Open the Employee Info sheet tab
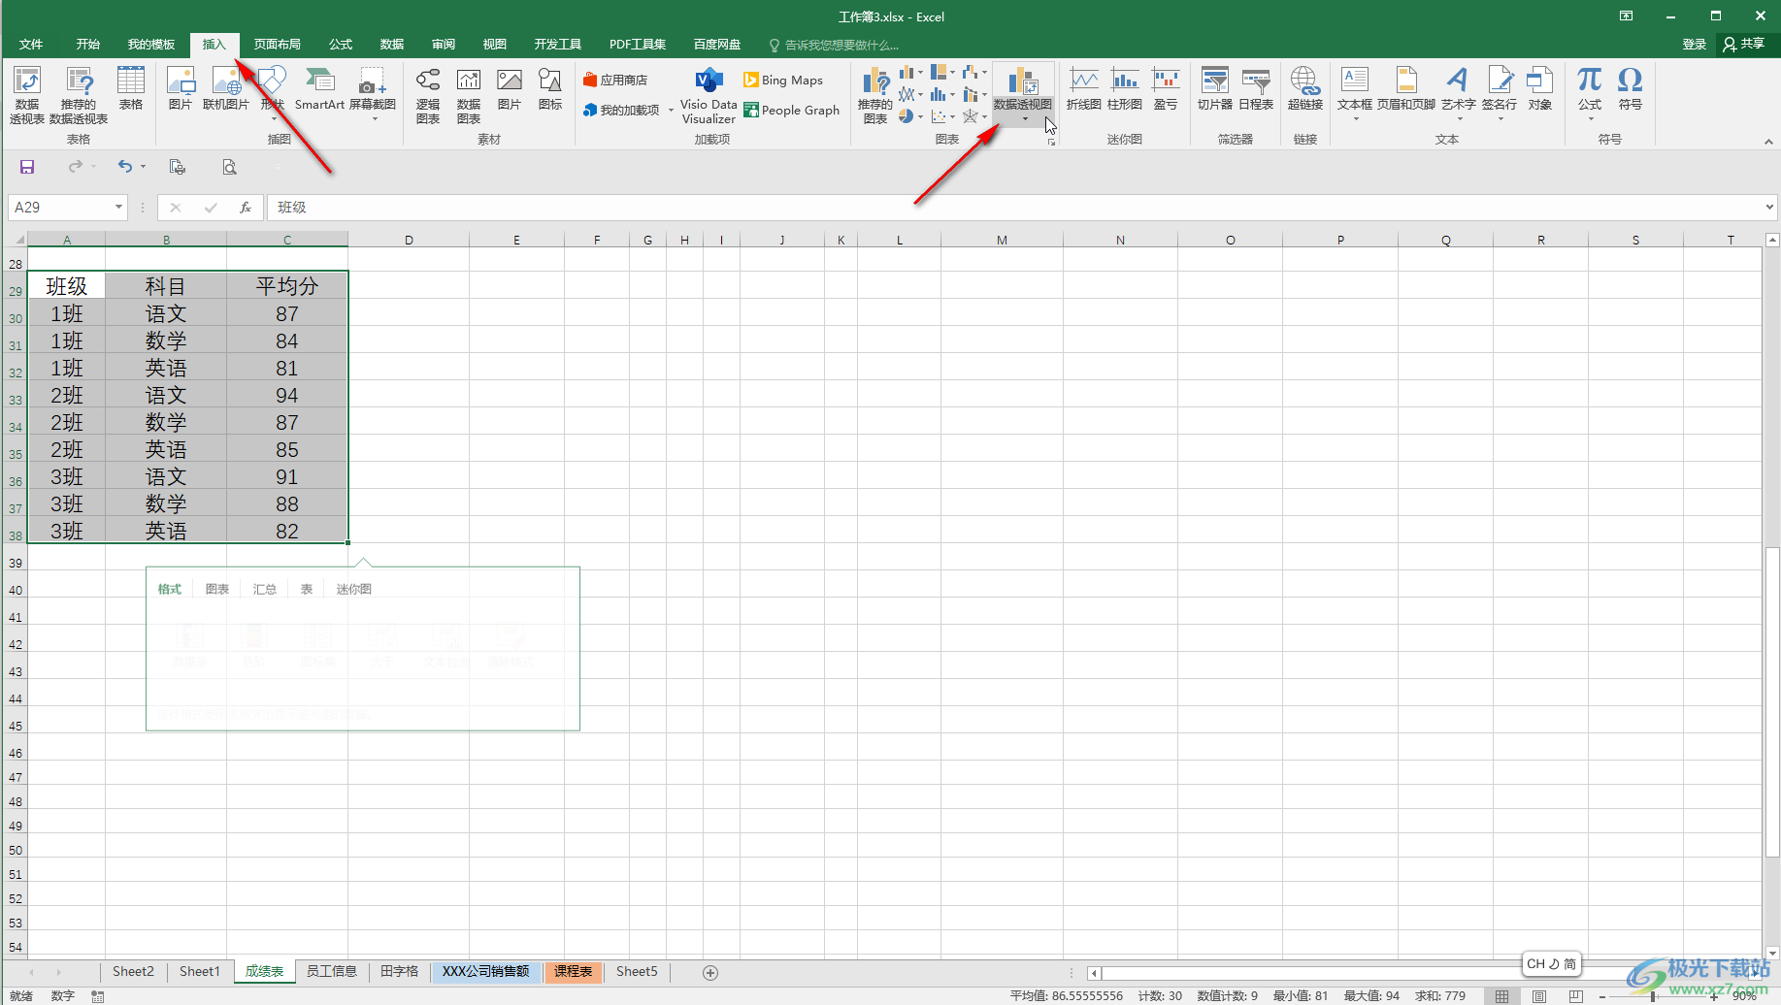1781x1005 pixels. click(332, 972)
